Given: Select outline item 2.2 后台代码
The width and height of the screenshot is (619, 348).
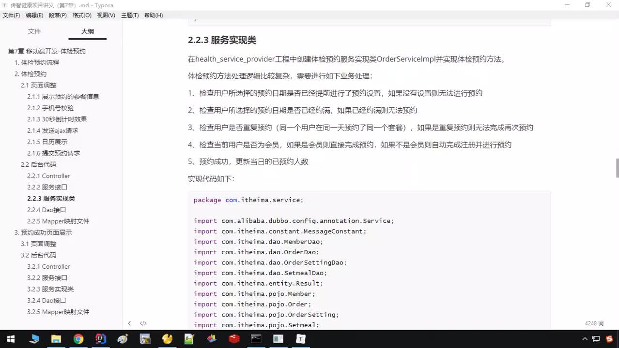Looking at the screenshot, I should tap(39, 165).
